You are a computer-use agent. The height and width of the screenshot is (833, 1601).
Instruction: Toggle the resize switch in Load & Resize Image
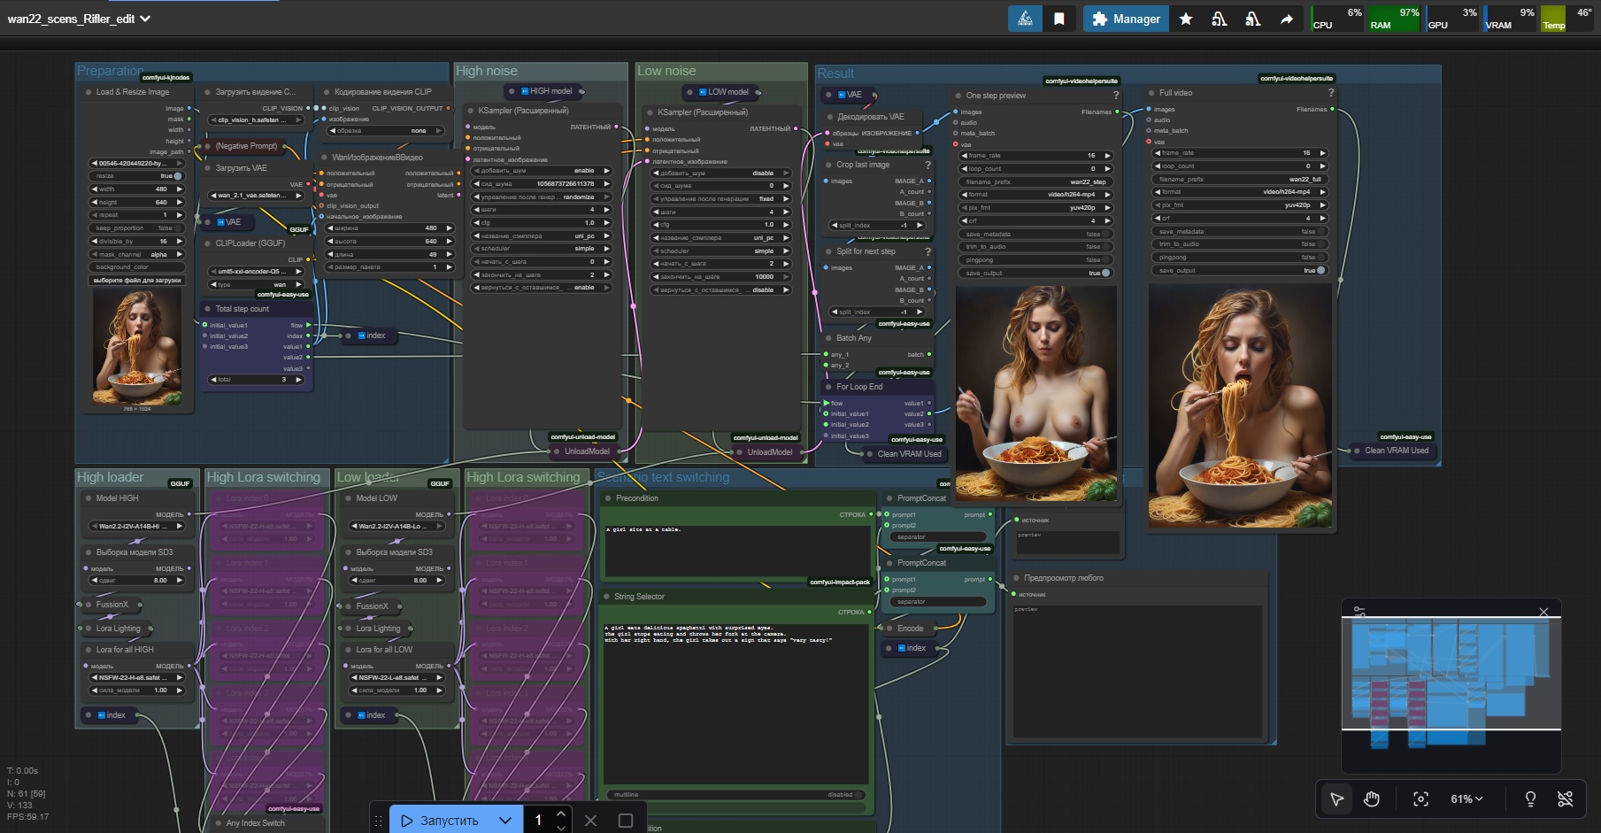point(177,176)
